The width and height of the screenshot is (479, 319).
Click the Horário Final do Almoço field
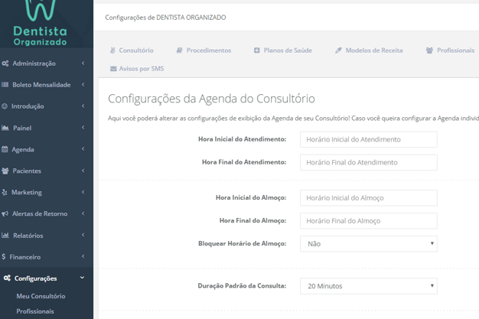[x=369, y=221]
